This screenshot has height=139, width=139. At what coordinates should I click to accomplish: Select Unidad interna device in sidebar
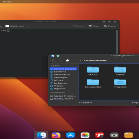63,96
